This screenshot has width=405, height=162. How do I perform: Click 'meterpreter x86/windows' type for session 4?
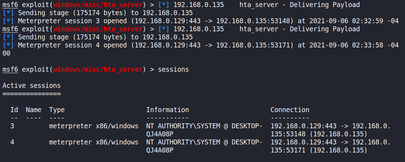[x=94, y=142]
